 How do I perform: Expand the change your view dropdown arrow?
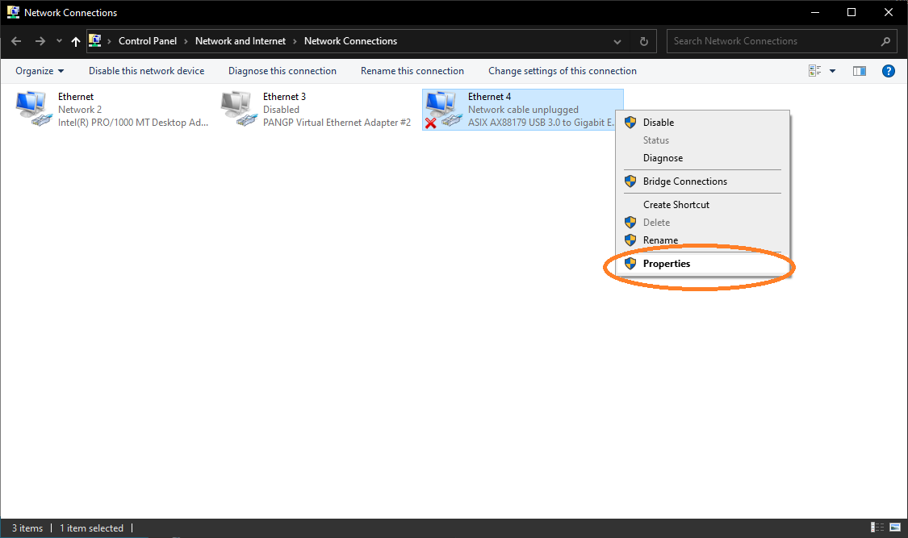click(833, 71)
